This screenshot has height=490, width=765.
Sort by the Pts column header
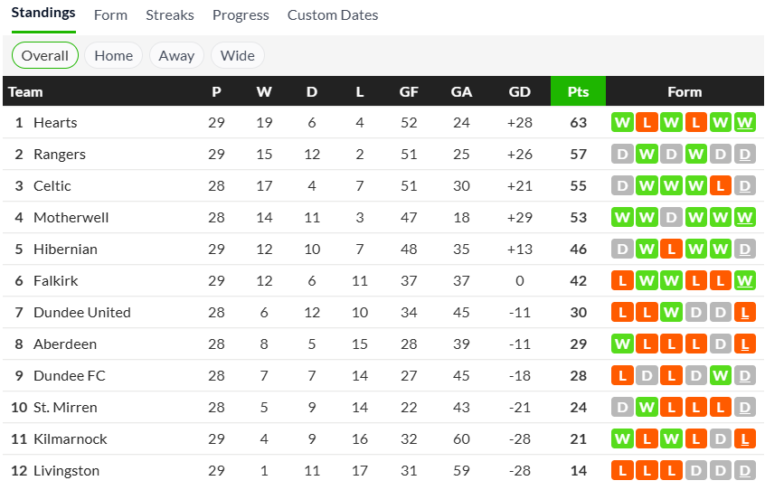578,91
